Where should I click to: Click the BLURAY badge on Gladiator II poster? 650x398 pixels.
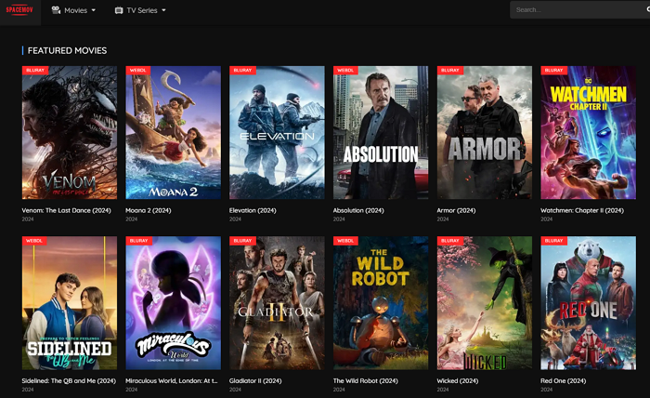click(243, 241)
